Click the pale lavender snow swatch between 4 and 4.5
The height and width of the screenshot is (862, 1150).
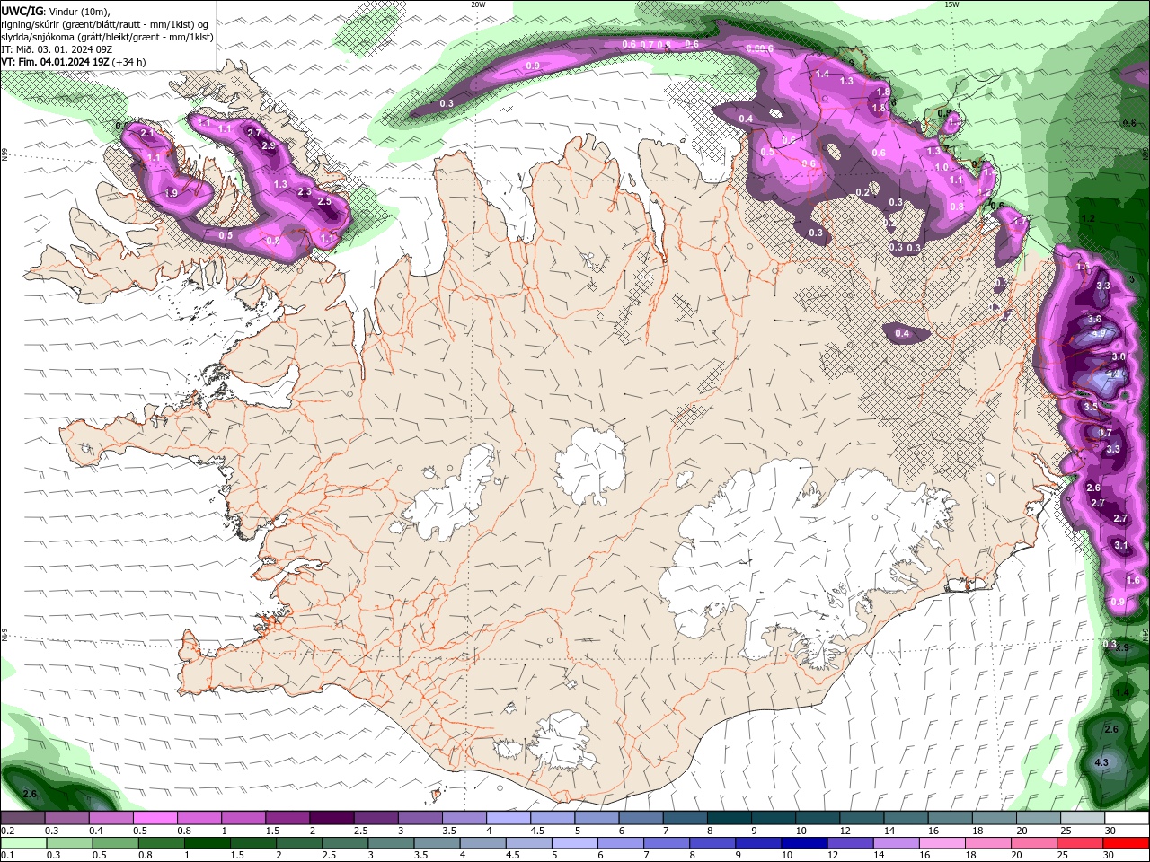click(508, 818)
